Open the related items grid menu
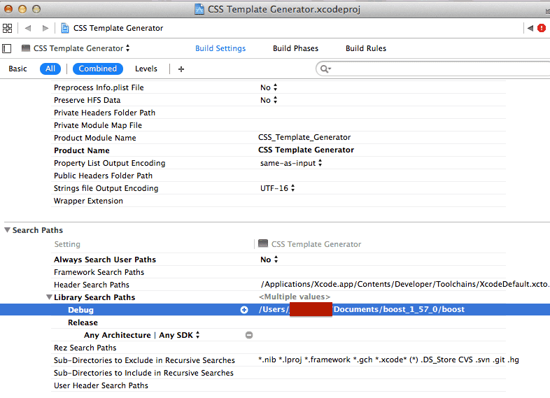Screen dimensions: 550x398 pyautogui.click(x=8, y=28)
